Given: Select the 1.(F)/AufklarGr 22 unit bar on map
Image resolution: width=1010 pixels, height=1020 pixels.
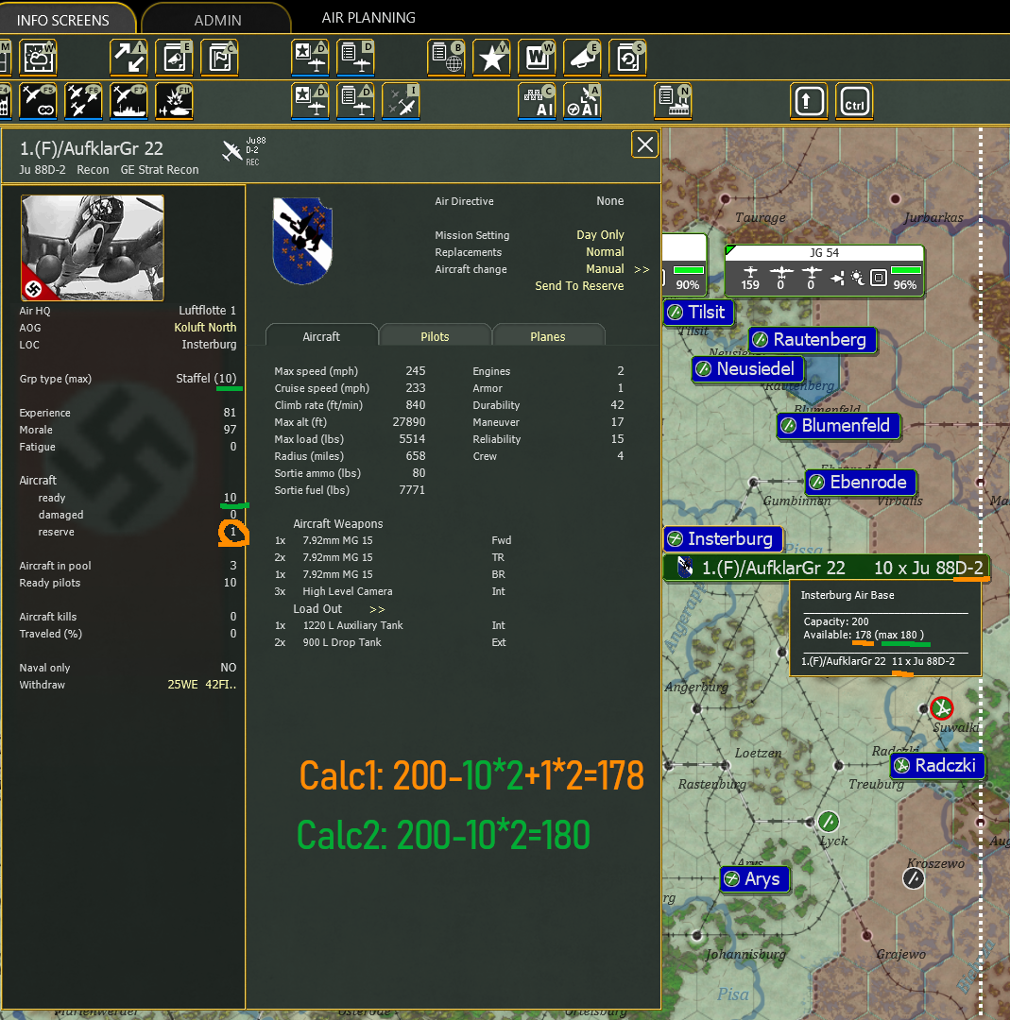Looking at the screenshot, I should [x=827, y=568].
